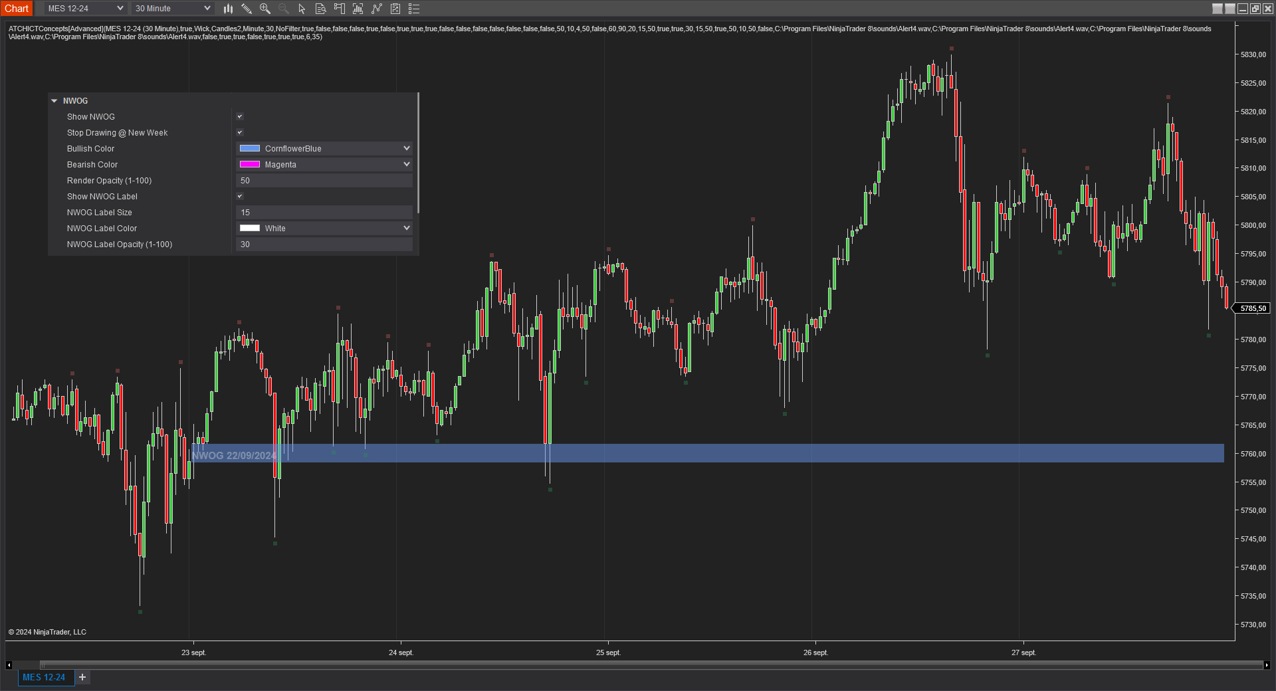This screenshot has width=1276, height=691.
Task: Click the White label color swatch
Action: [250, 228]
